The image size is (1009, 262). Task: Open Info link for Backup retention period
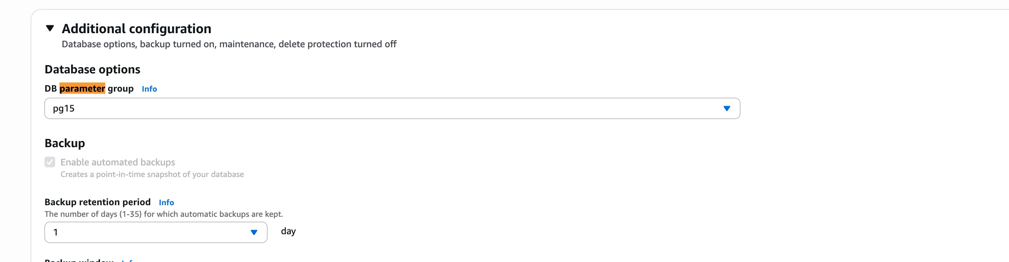click(166, 203)
